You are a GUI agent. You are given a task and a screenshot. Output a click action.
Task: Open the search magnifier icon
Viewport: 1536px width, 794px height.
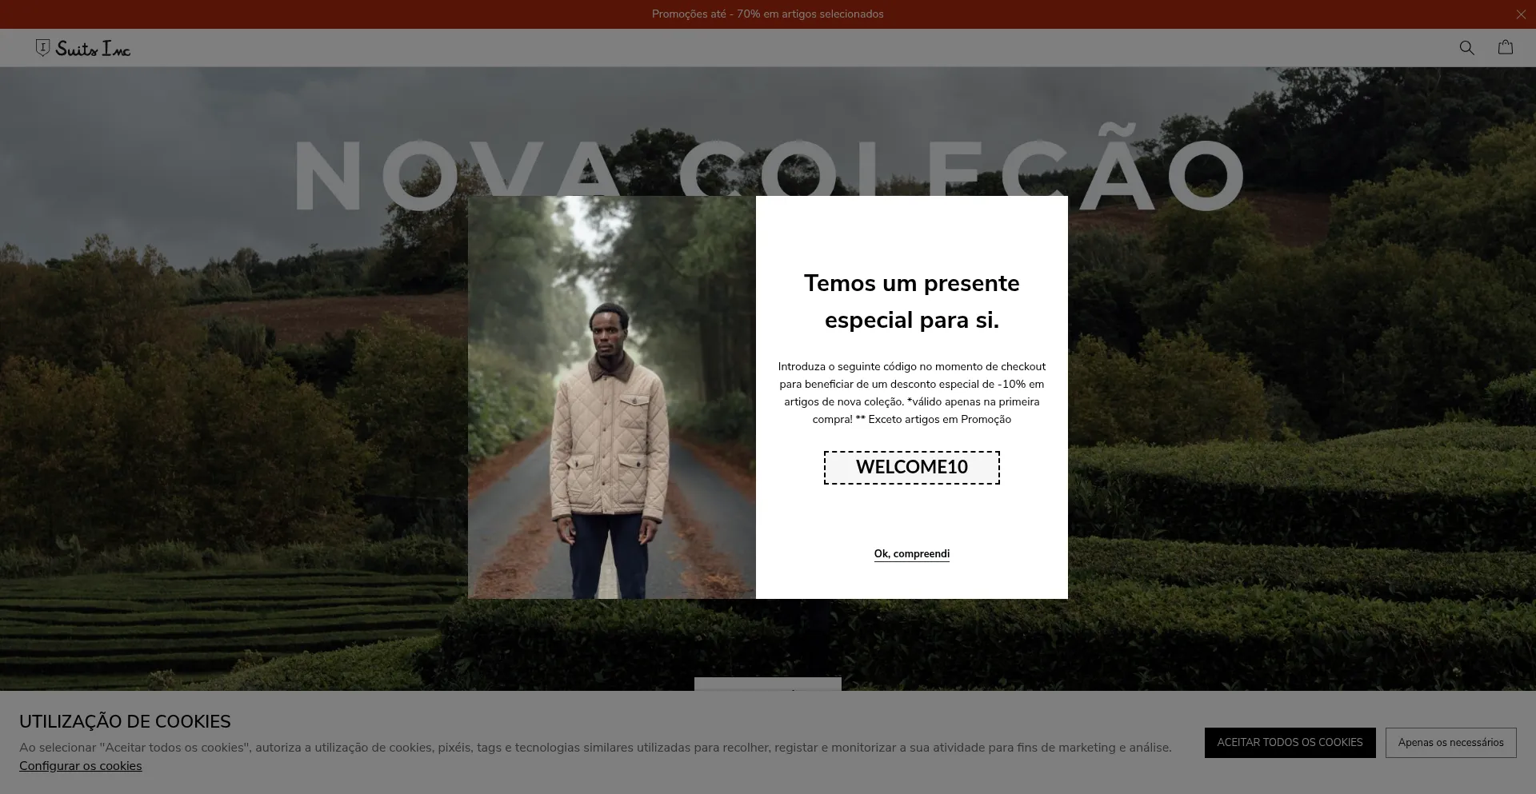[x=1466, y=48]
